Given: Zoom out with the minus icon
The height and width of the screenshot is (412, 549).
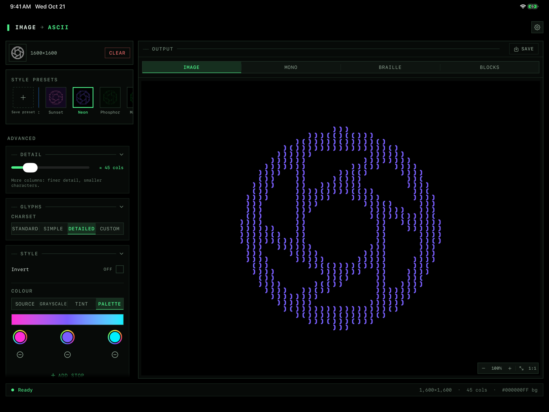Looking at the screenshot, I should (x=484, y=368).
